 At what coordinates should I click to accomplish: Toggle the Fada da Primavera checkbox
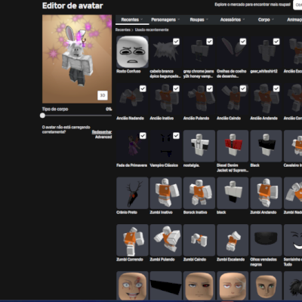(x=143, y=136)
